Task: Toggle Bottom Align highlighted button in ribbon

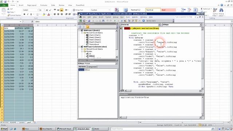Action: pos(62,10)
